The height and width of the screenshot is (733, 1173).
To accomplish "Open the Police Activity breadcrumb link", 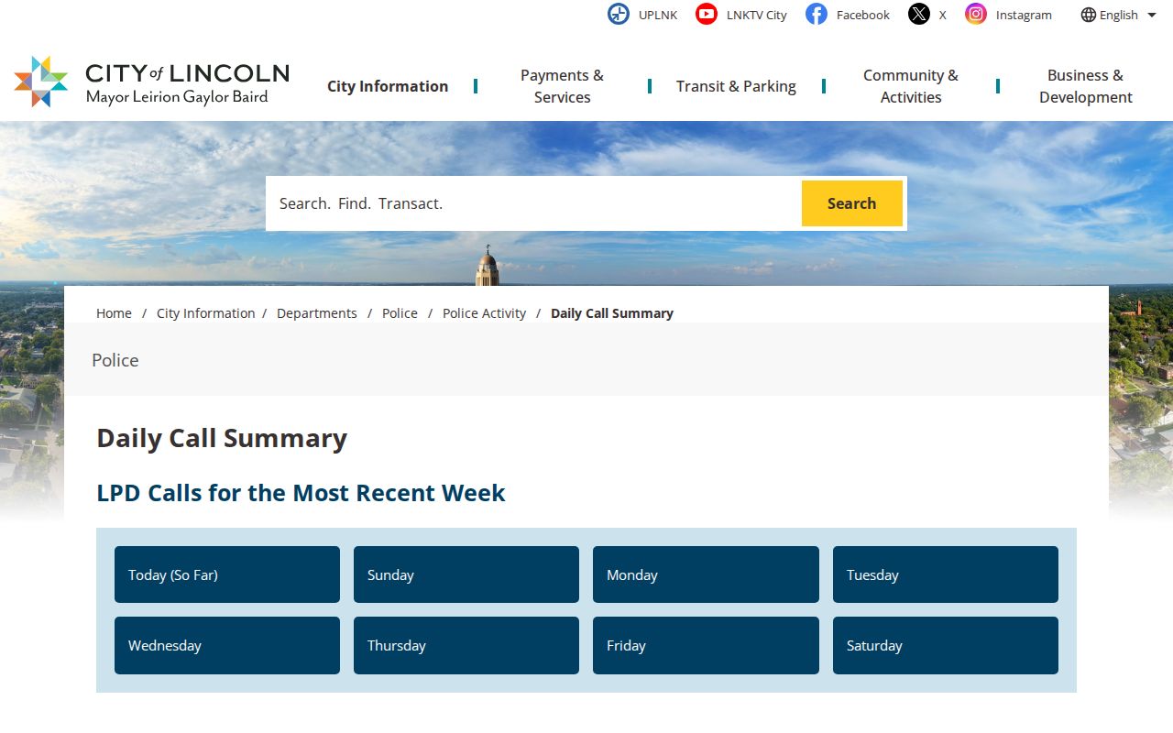I will pos(484,313).
